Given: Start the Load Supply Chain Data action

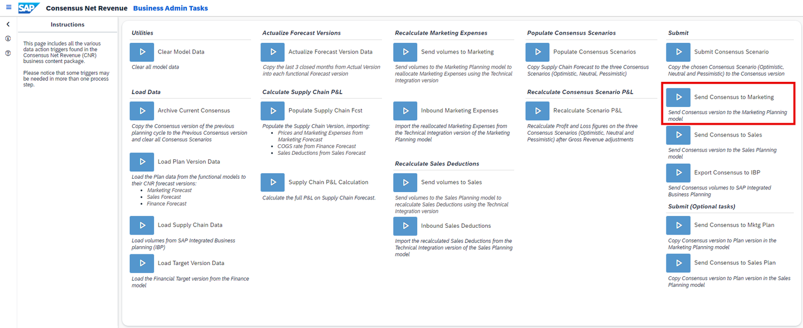Looking at the screenshot, I should pyautogui.click(x=142, y=225).
